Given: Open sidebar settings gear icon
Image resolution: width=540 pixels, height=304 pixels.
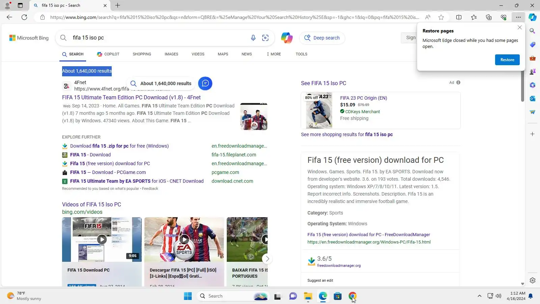Looking at the screenshot, I should (x=533, y=280).
